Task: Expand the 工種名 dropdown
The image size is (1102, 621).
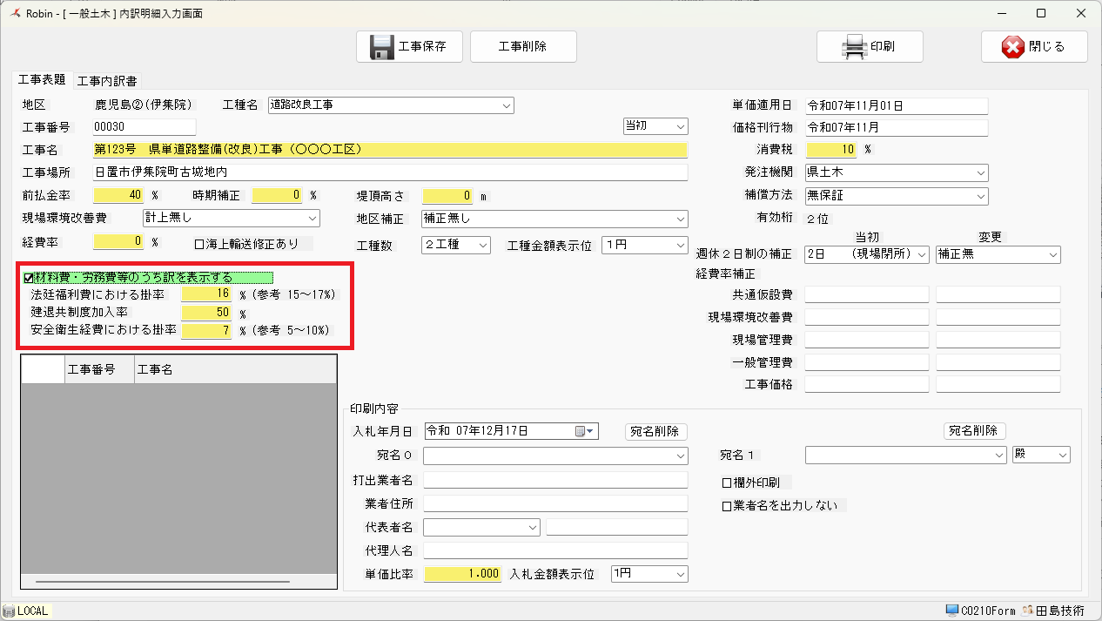Action: pyautogui.click(x=506, y=105)
